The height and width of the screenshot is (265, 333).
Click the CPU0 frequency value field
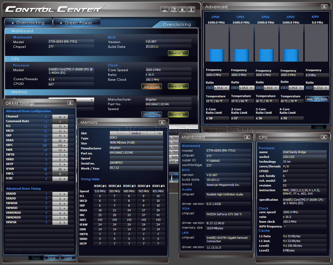pos(217,75)
